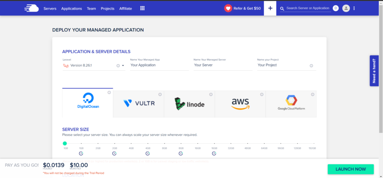The height and width of the screenshot is (178, 383).
Task: Open the three-dot more options menu
Action: coord(354,8)
